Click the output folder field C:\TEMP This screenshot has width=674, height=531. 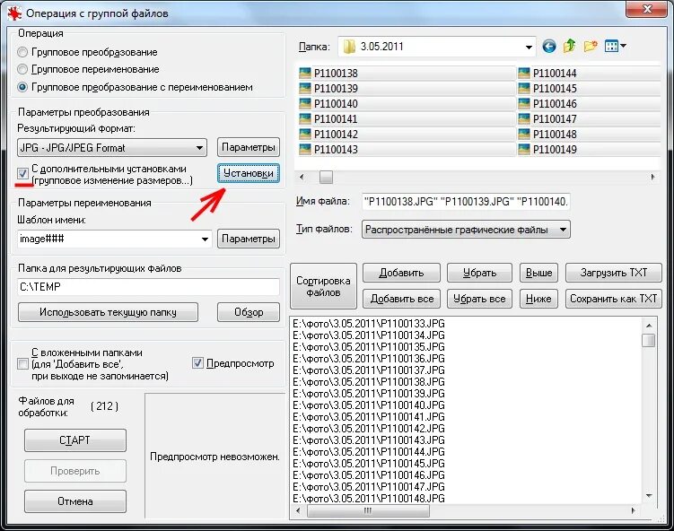tap(149, 286)
